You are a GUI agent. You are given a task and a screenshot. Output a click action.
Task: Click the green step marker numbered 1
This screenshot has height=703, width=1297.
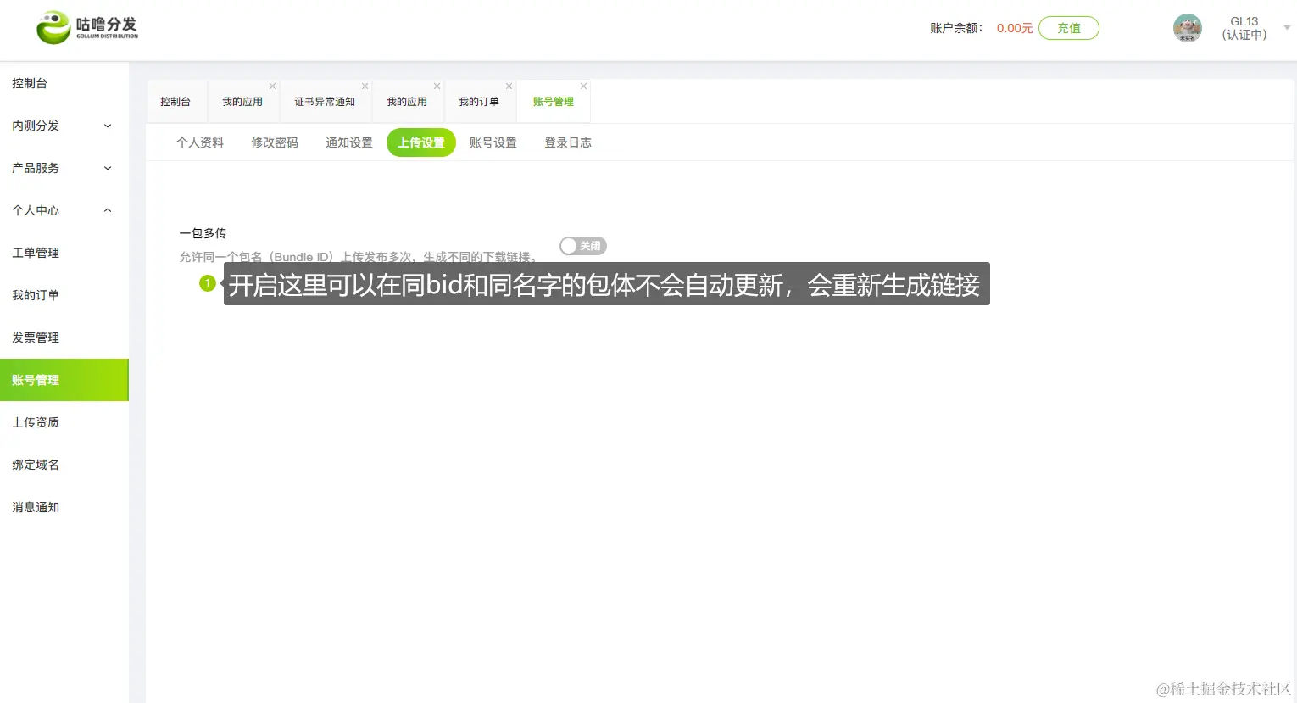coord(208,282)
